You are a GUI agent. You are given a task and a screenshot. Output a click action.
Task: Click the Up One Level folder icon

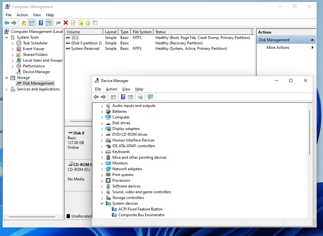point(24,23)
